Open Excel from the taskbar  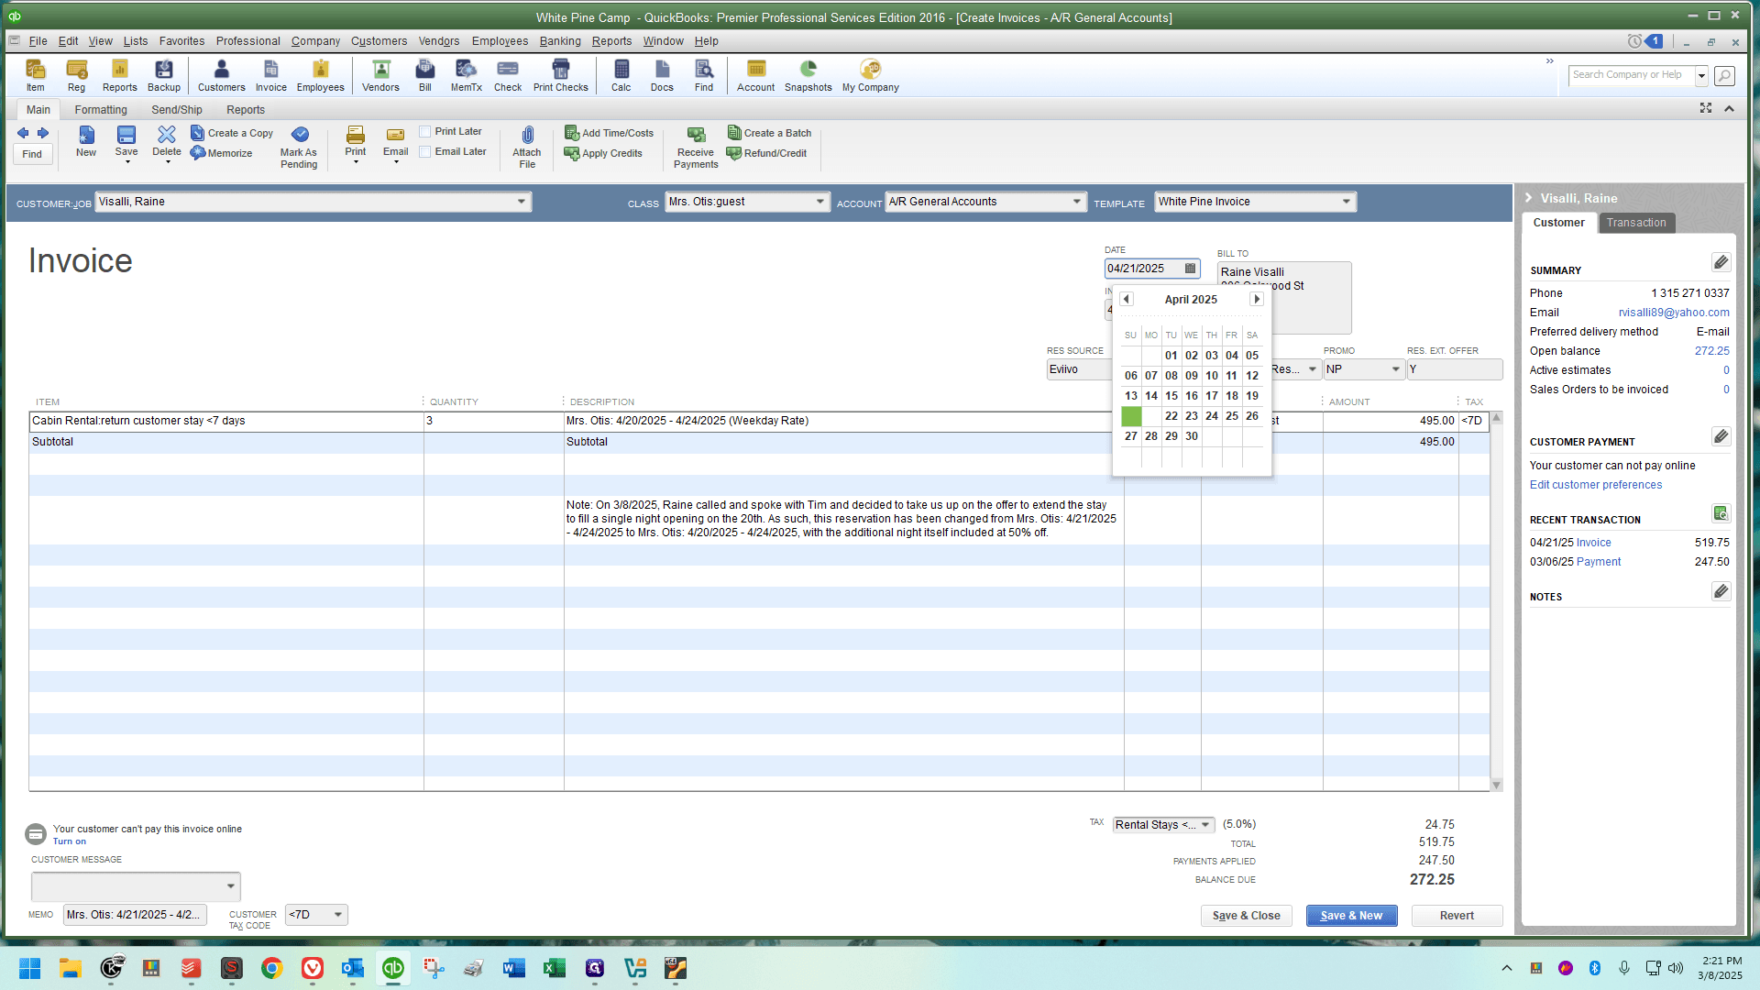click(x=554, y=968)
